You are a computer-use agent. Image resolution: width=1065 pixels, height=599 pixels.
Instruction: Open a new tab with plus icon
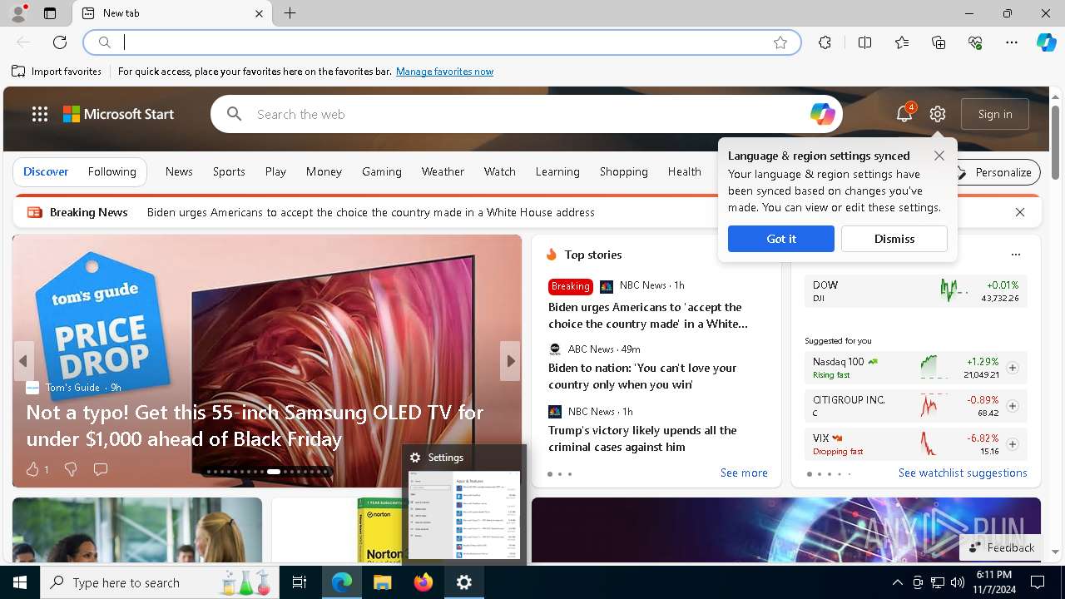[x=290, y=13]
